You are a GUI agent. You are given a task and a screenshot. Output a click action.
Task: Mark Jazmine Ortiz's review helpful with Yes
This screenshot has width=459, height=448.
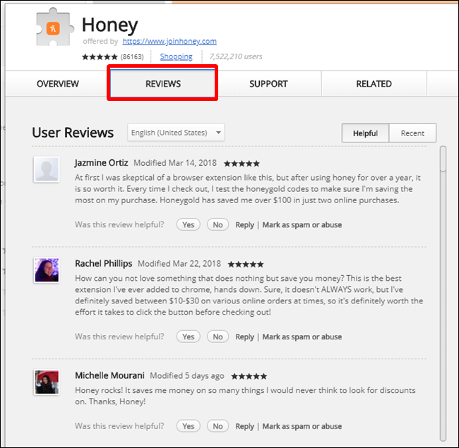point(189,224)
